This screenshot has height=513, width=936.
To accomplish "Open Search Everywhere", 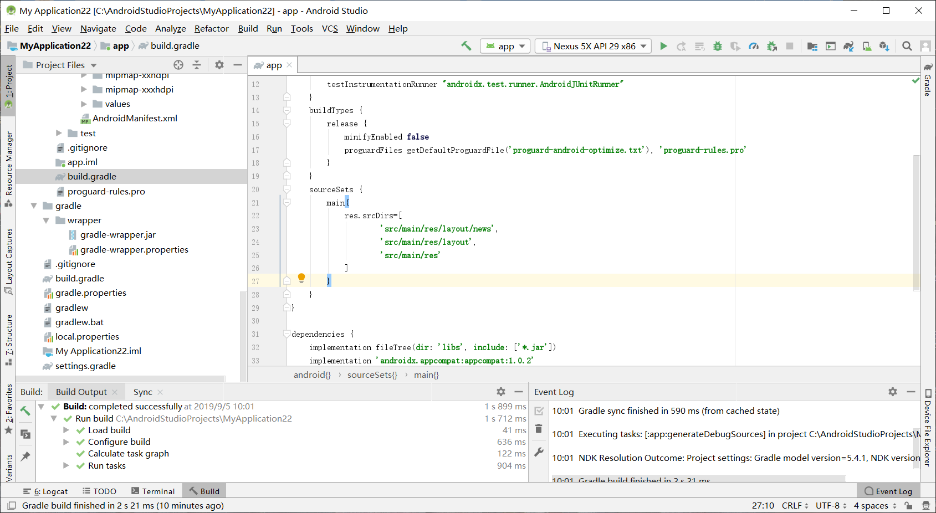I will (907, 46).
